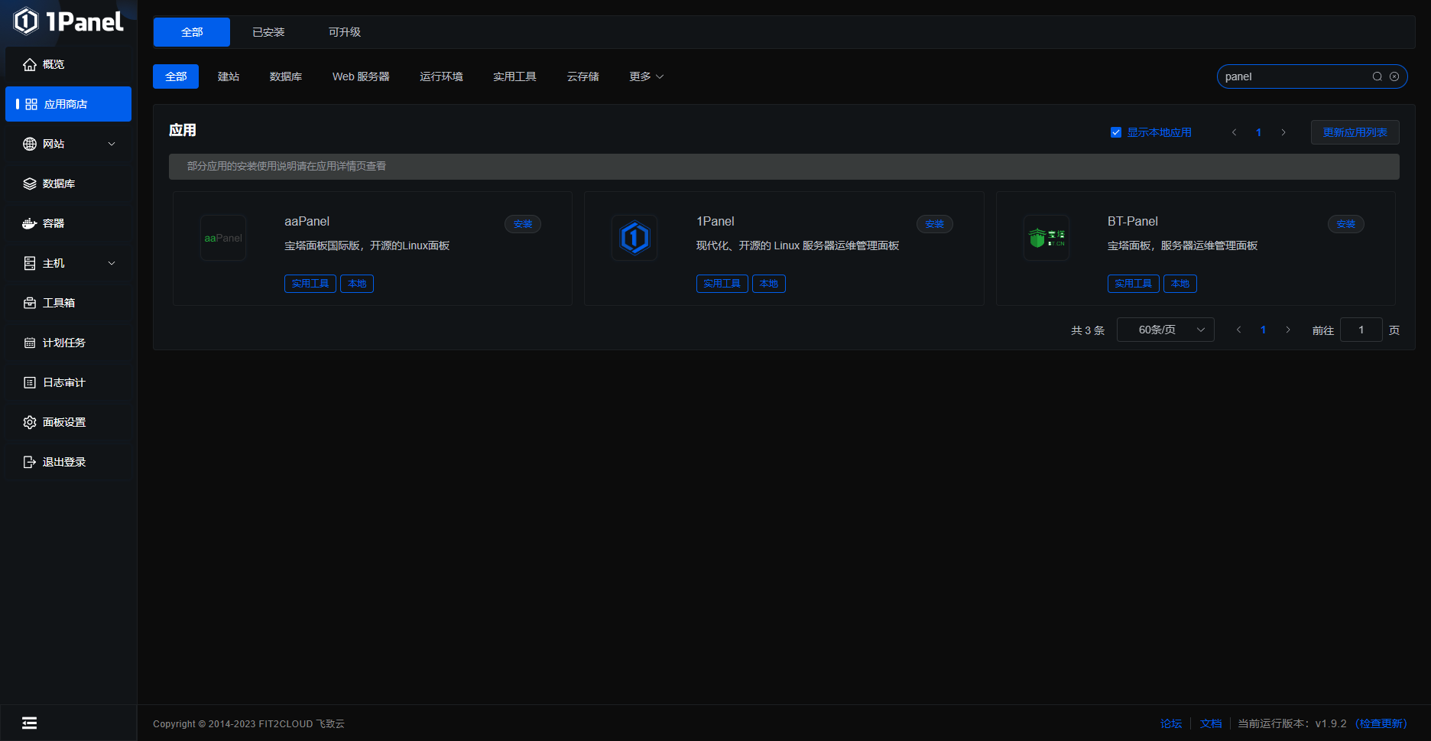Select the 全部 category filter

click(x=176, y=76)
